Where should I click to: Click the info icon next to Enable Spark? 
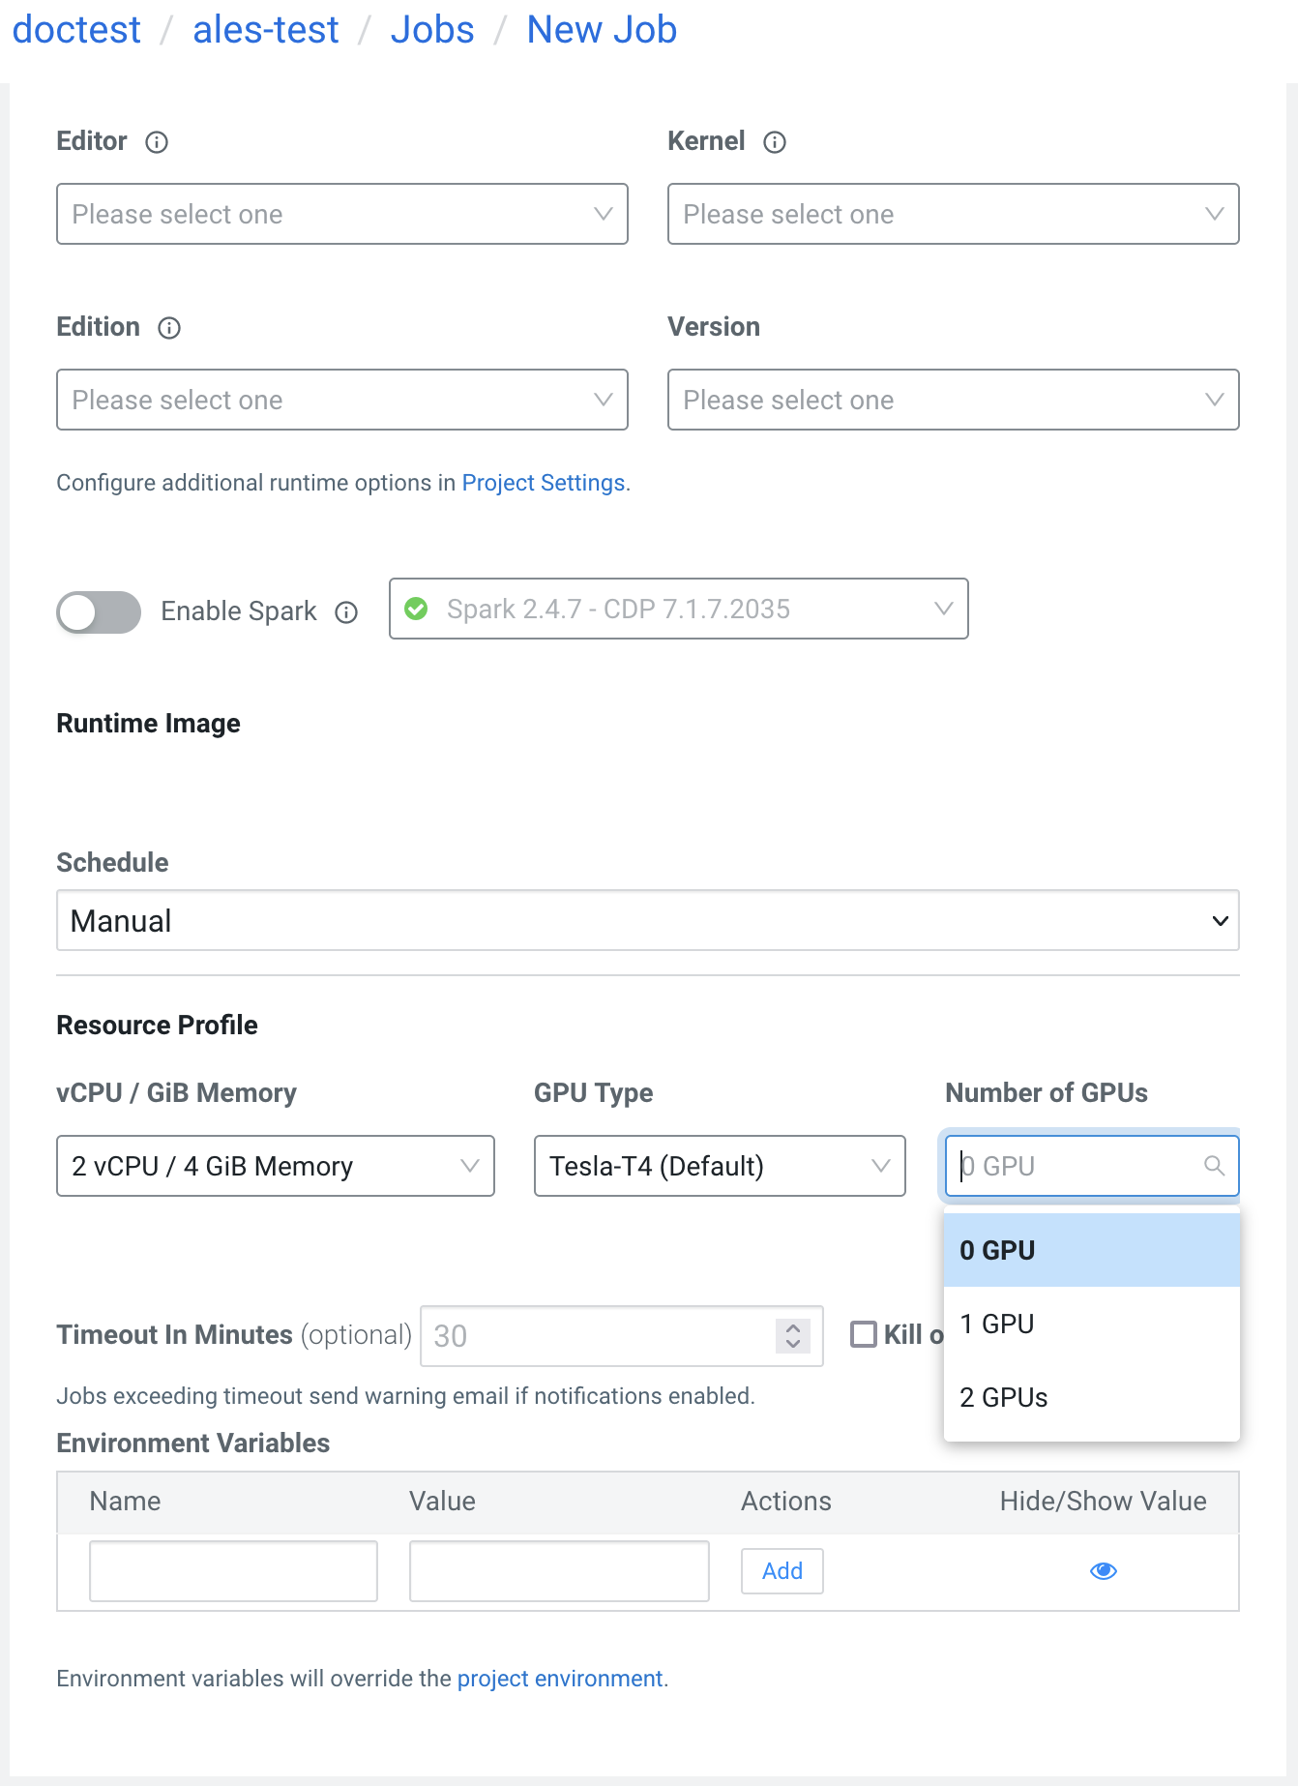point(346,612)
